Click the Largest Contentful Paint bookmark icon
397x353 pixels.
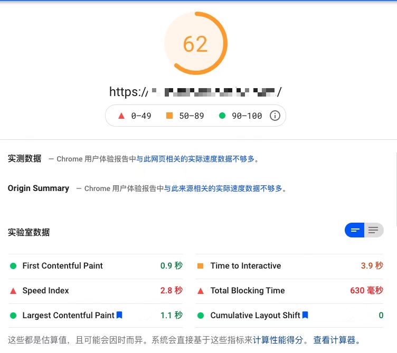(119, 315)
